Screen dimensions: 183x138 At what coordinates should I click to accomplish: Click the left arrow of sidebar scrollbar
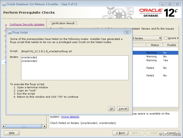click(x=3, y=126)
